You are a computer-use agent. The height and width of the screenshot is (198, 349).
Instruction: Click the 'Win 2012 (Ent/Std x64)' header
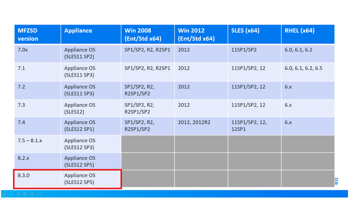click(x=201, y=34)
